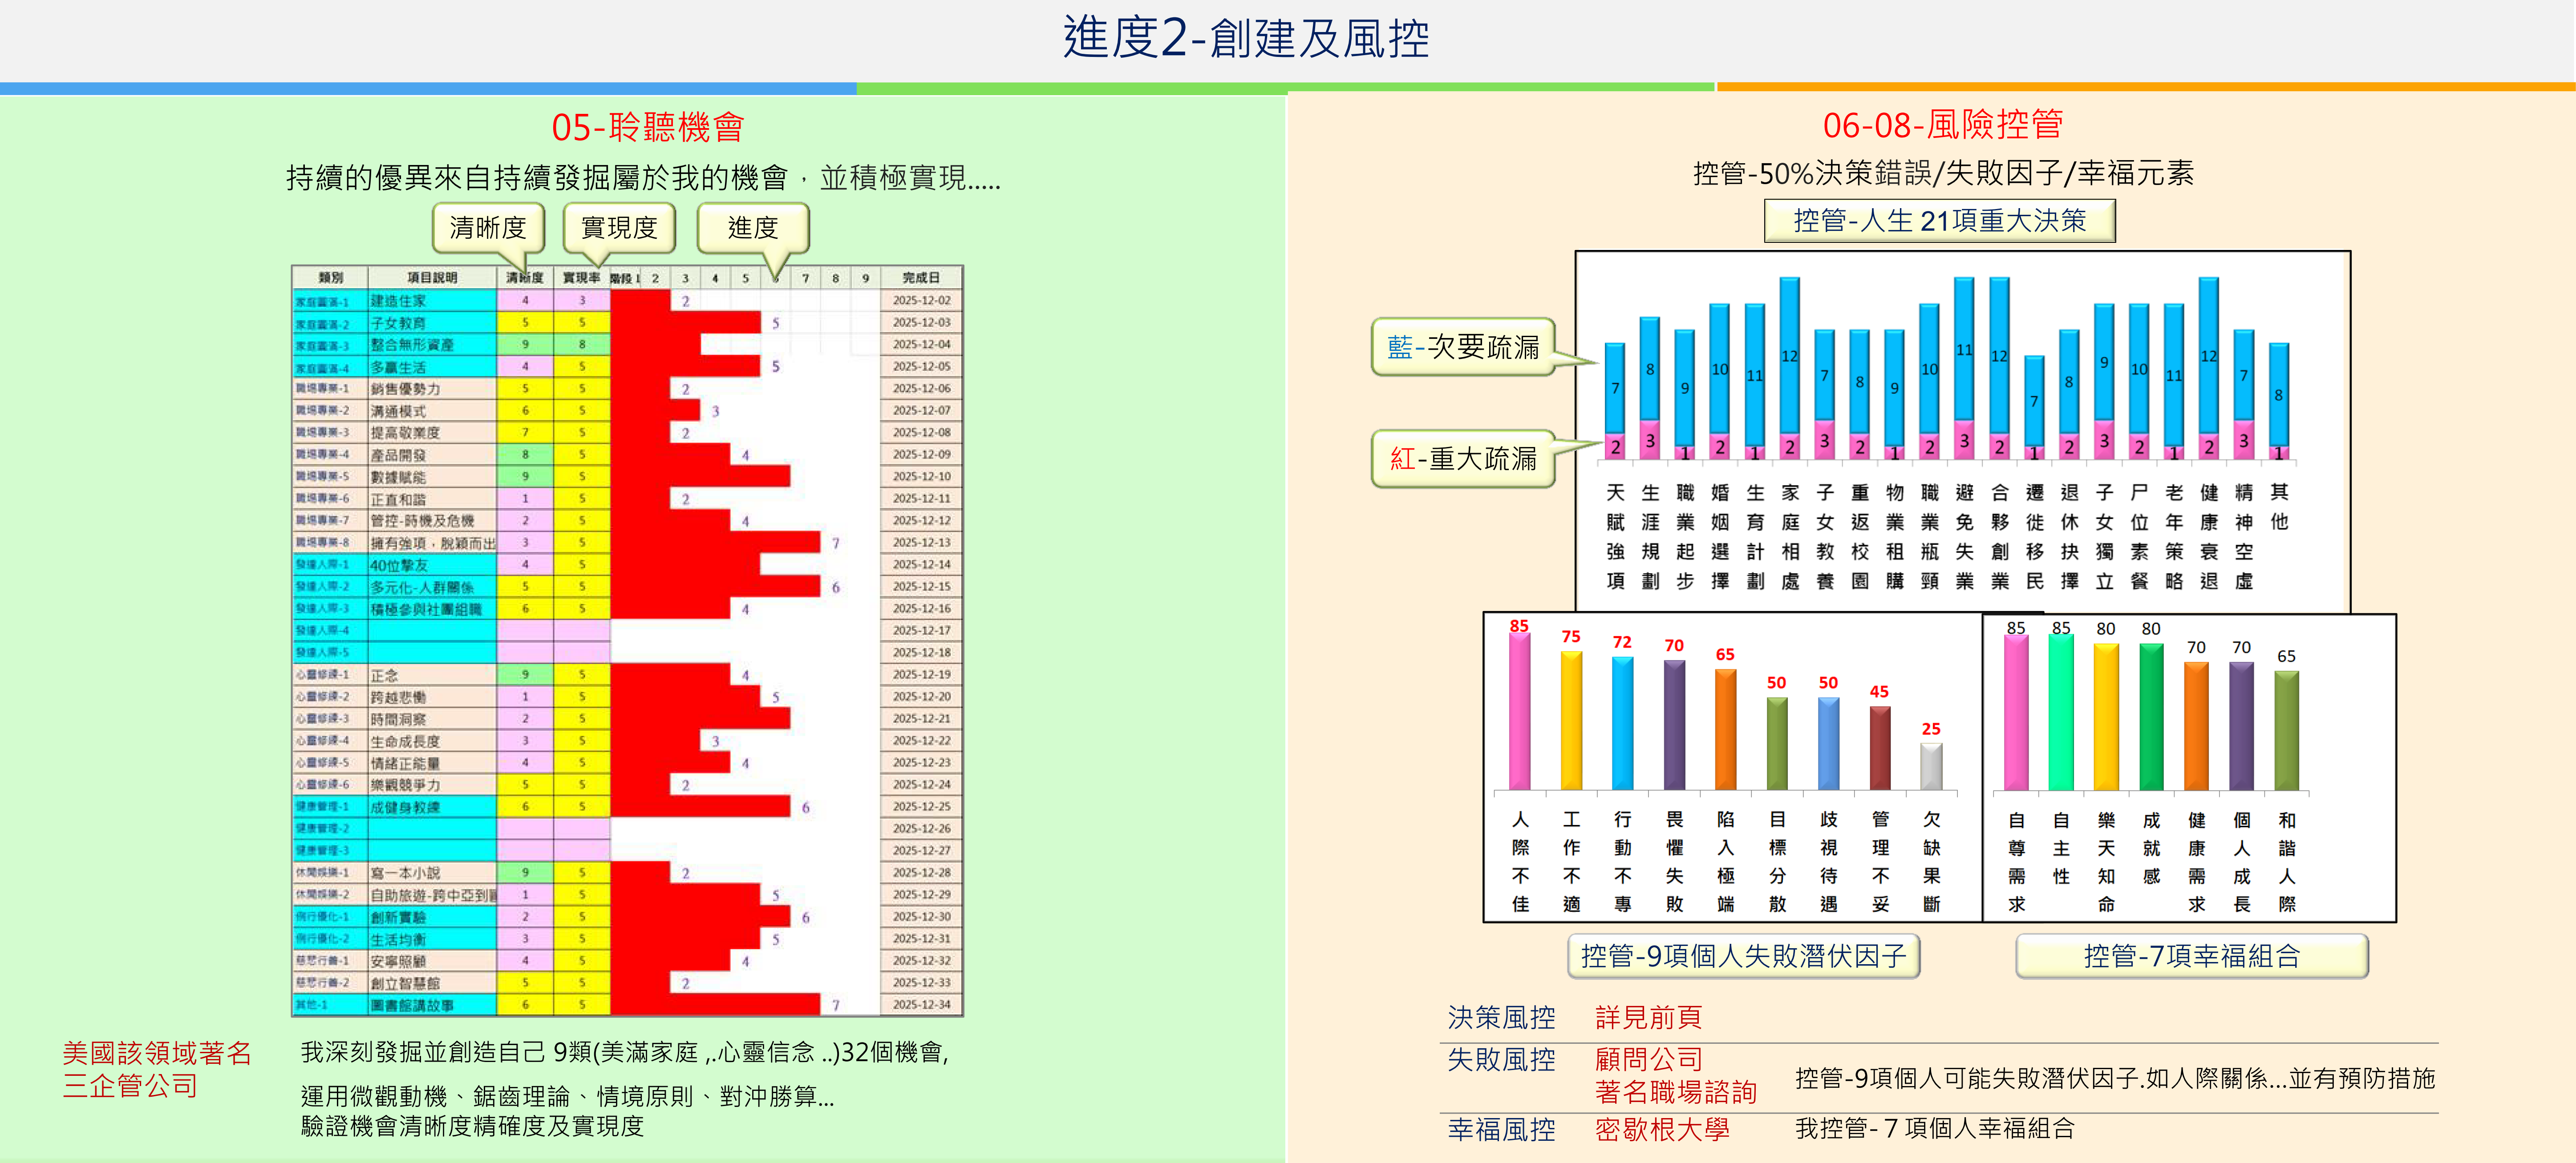Select the heading 05-聆聽機會

click(648, 127)
